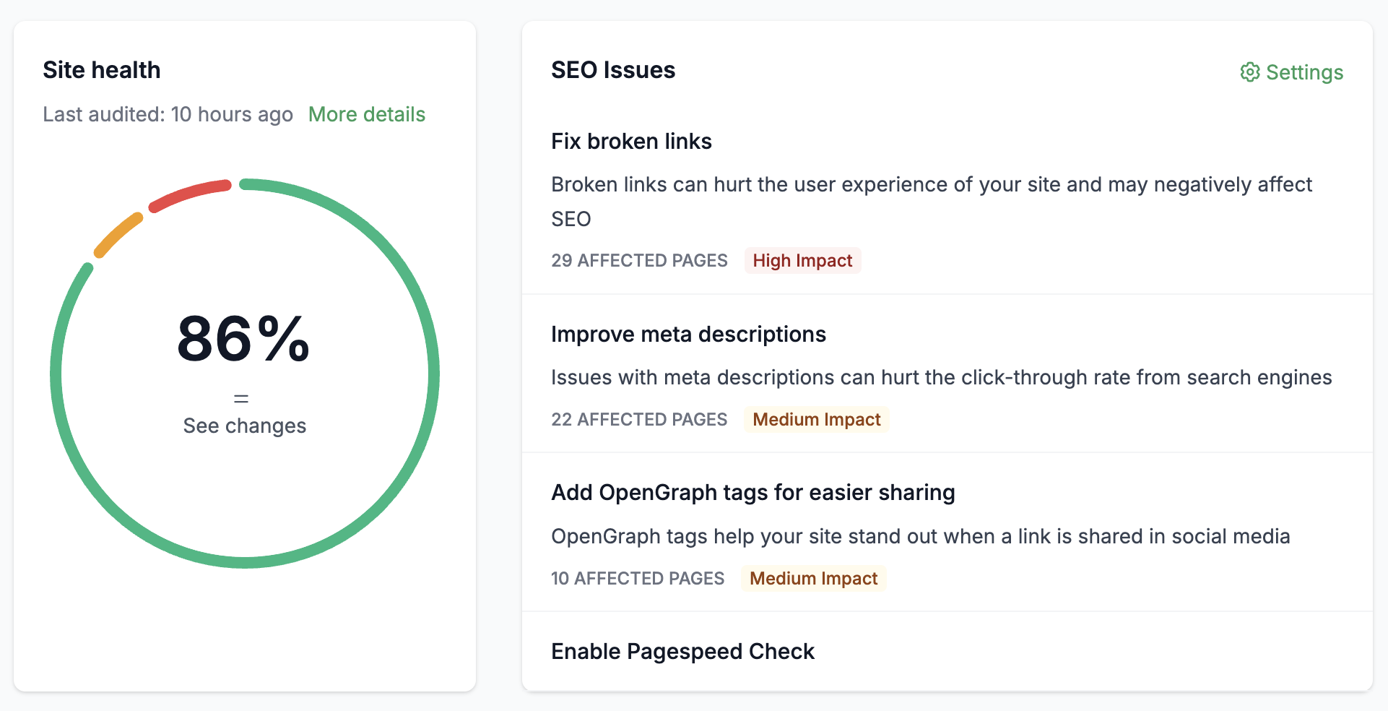Click Medium Impact badge for meta descriptions
1388x711 pixels.
[817, 419]
